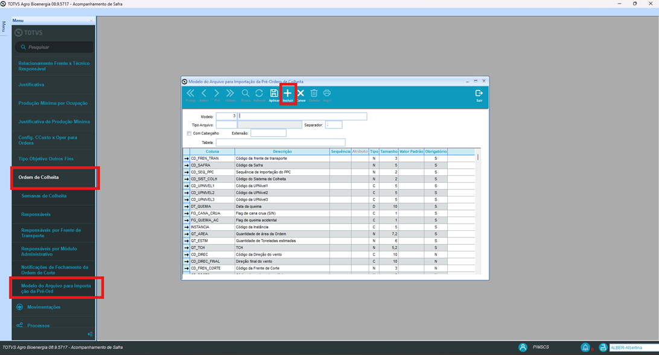Open Modelo do Arquivo para Importação item
The image size is (659, 355).
coord(56,288)
